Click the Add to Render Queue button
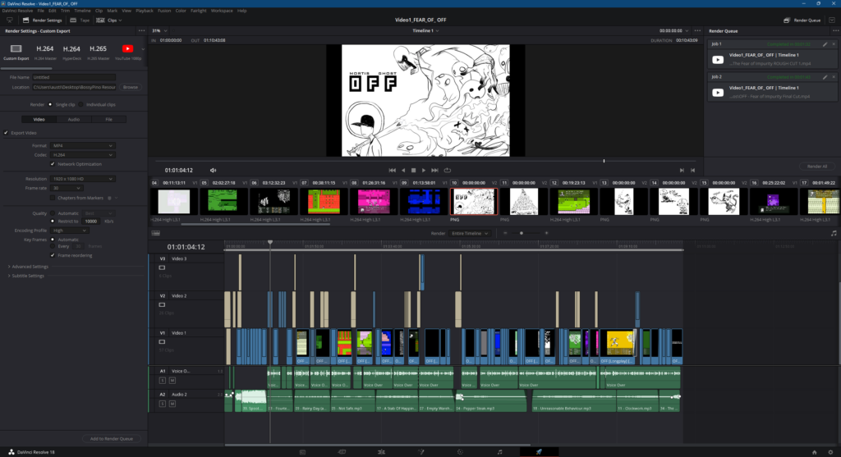The width and height of the screenshot is (841, 457). pyautogui.click(x=112, y=439)
